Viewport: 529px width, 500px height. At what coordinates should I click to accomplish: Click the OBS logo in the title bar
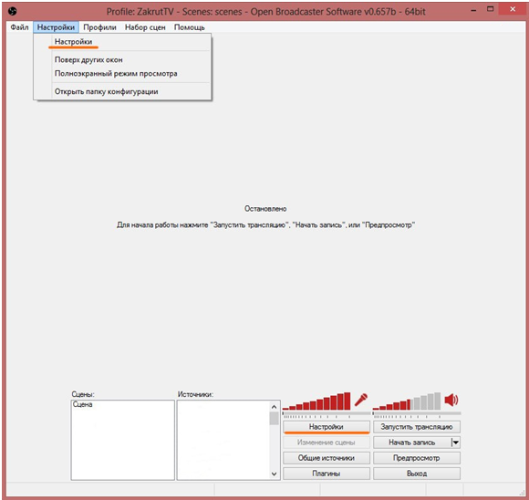click(12, 12)
